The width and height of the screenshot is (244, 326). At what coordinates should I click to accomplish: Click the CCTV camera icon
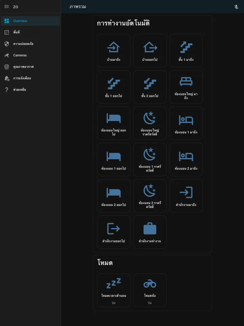[x=7, y=55]
